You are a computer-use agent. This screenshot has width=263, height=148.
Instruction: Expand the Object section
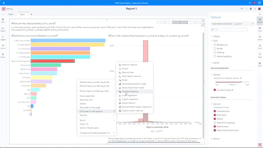pos(212,36)
